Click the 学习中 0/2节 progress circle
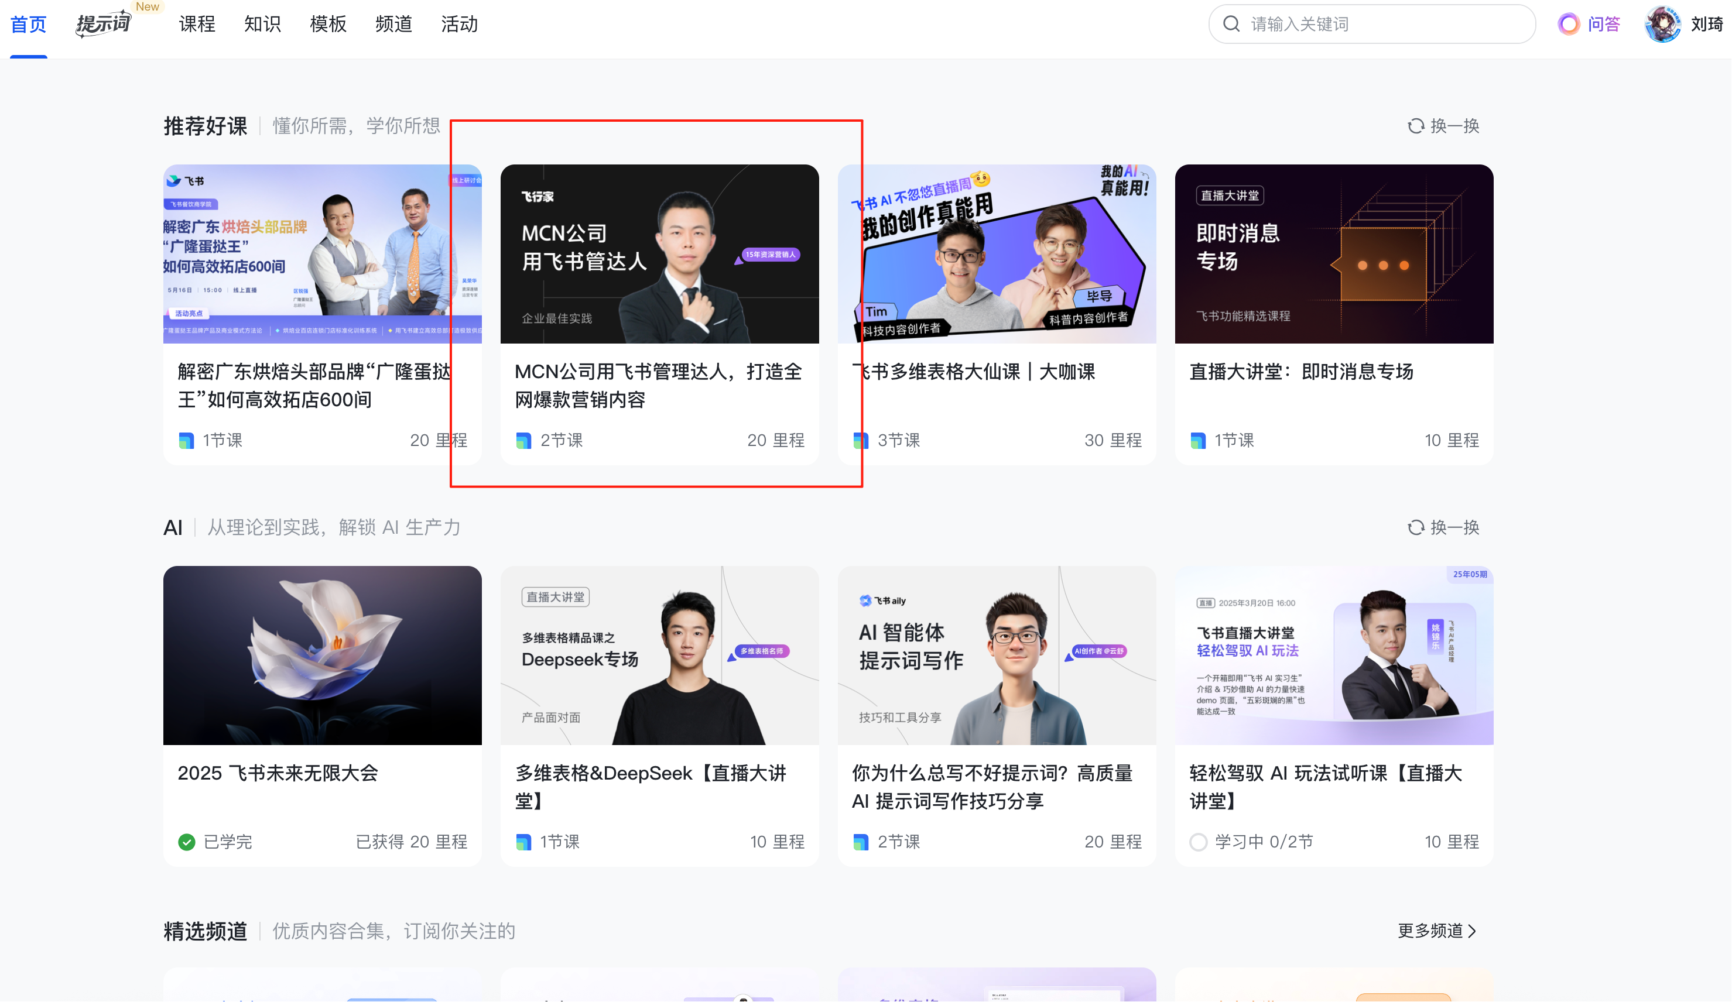Viewport: 1732px width, 1002px height. (x=1198, y=842)
